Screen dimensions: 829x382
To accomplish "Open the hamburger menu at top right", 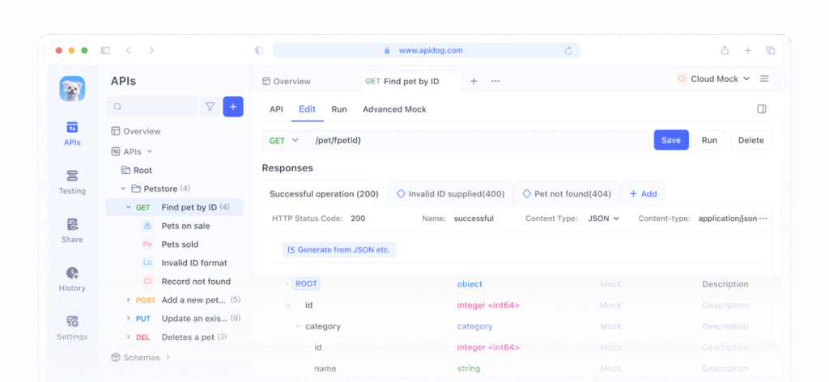I will [764, 79].
